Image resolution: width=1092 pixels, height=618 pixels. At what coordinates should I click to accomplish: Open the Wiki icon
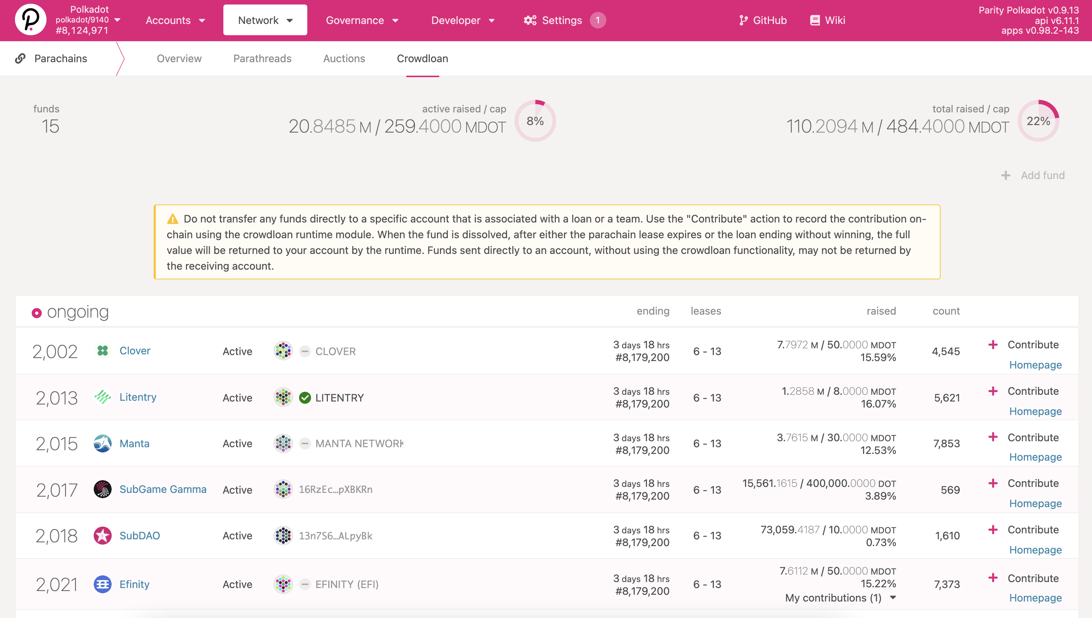[814, 20]
